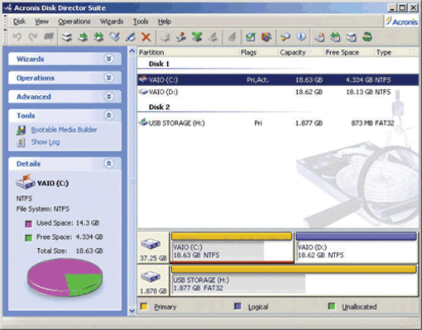The image size is (422, 330).
Task: Open the Operations menu in the menu bar
Action: (x=74, y=22)
